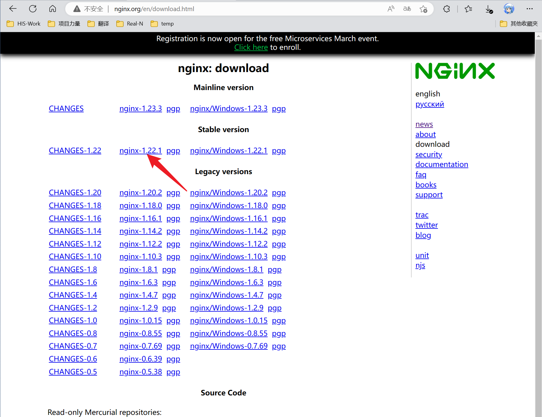Open the CHANGES-1.20 link

click(x=75, y=193)
